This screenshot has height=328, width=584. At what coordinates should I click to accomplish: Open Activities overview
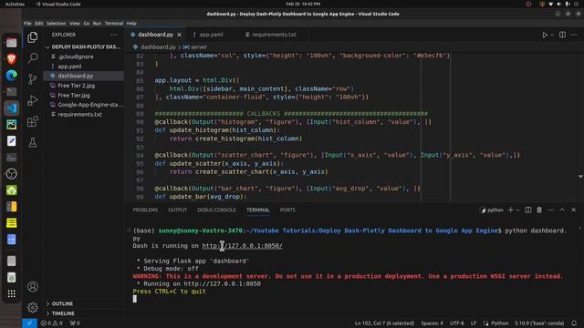[15, 4]
